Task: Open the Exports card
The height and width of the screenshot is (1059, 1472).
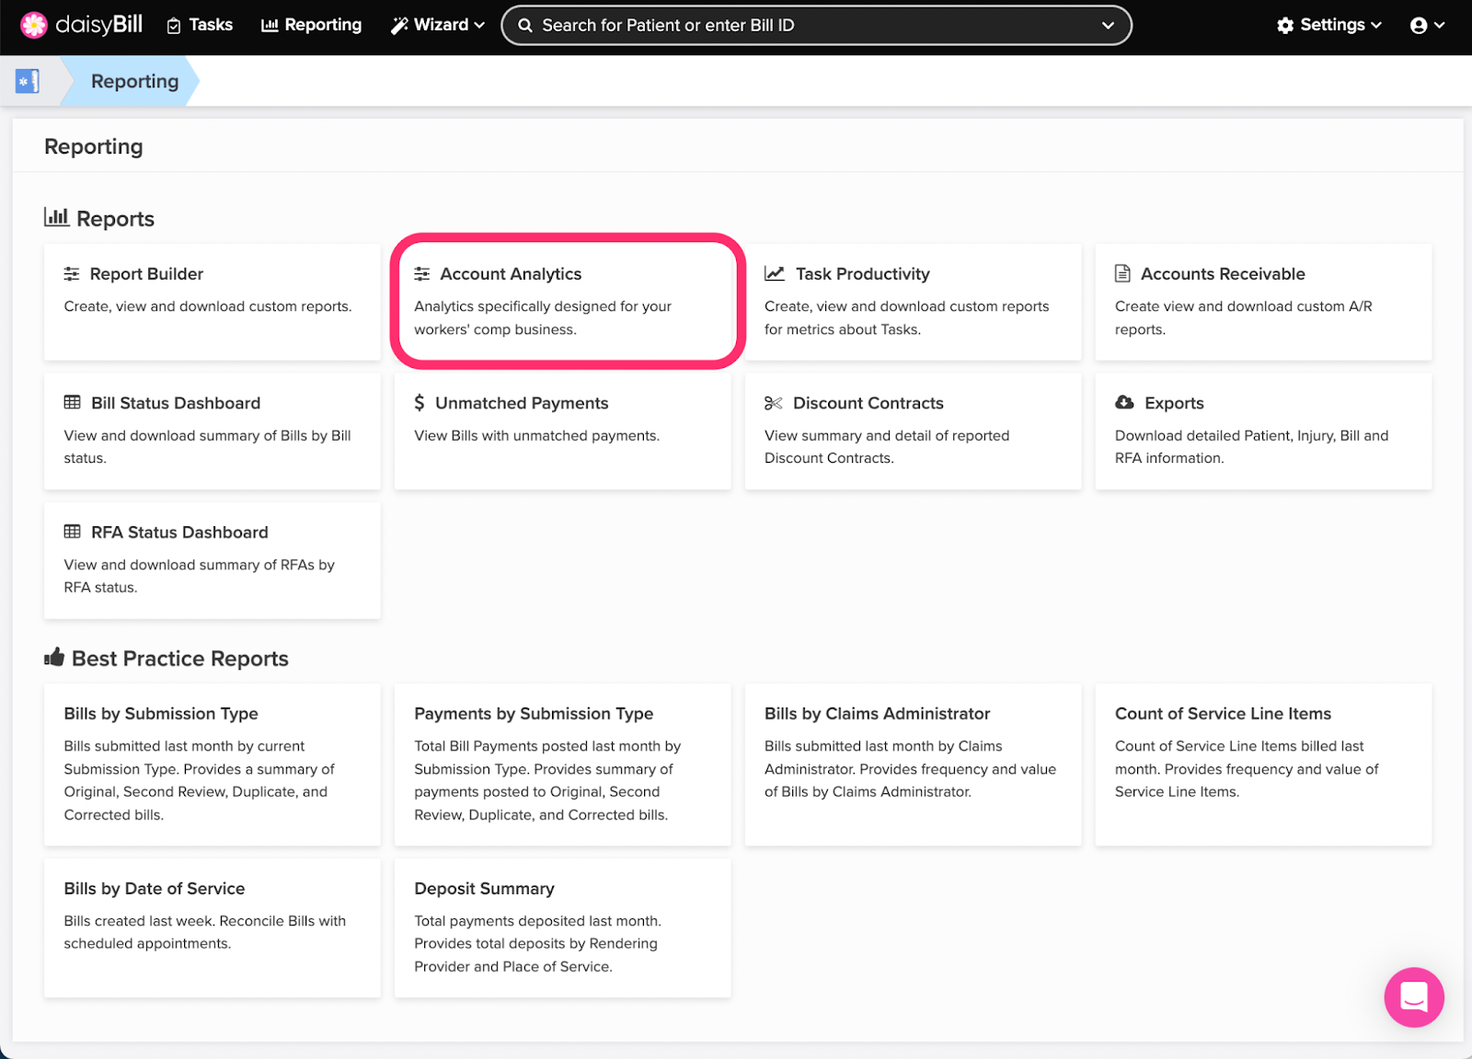Action: (x=1264, y=431)
